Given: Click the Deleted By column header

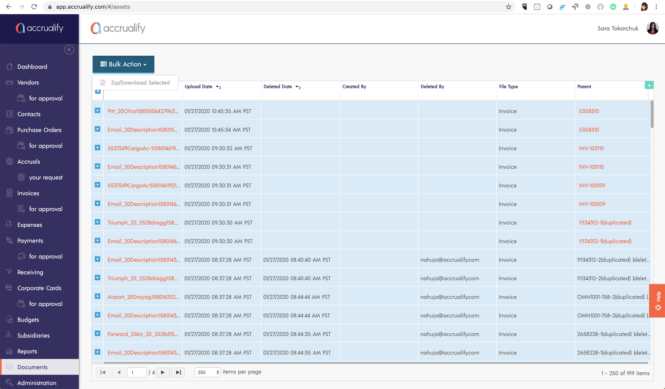Looking at the screenshot, I should coord(432,87).
